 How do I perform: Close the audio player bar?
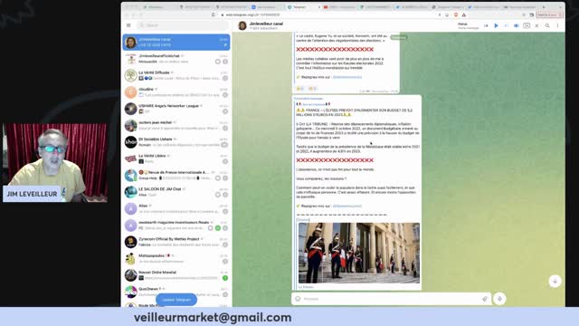pyautogui.click(x=536, y=25)
